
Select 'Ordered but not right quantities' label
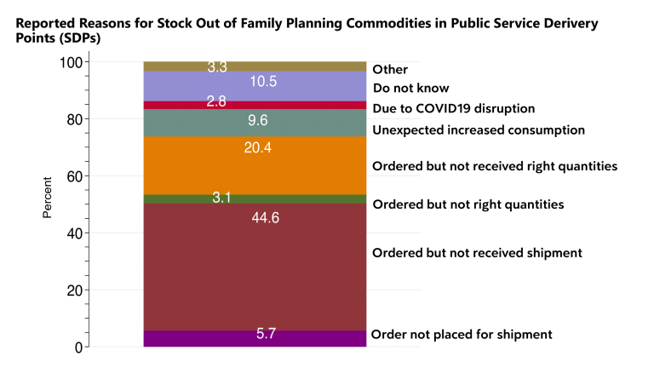pos(468,204)
